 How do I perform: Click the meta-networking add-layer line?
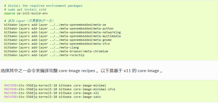click(x=62, y=32)
